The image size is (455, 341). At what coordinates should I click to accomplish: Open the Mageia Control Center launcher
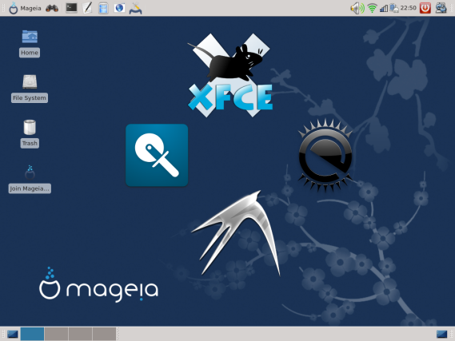click(x=135, y=8)
